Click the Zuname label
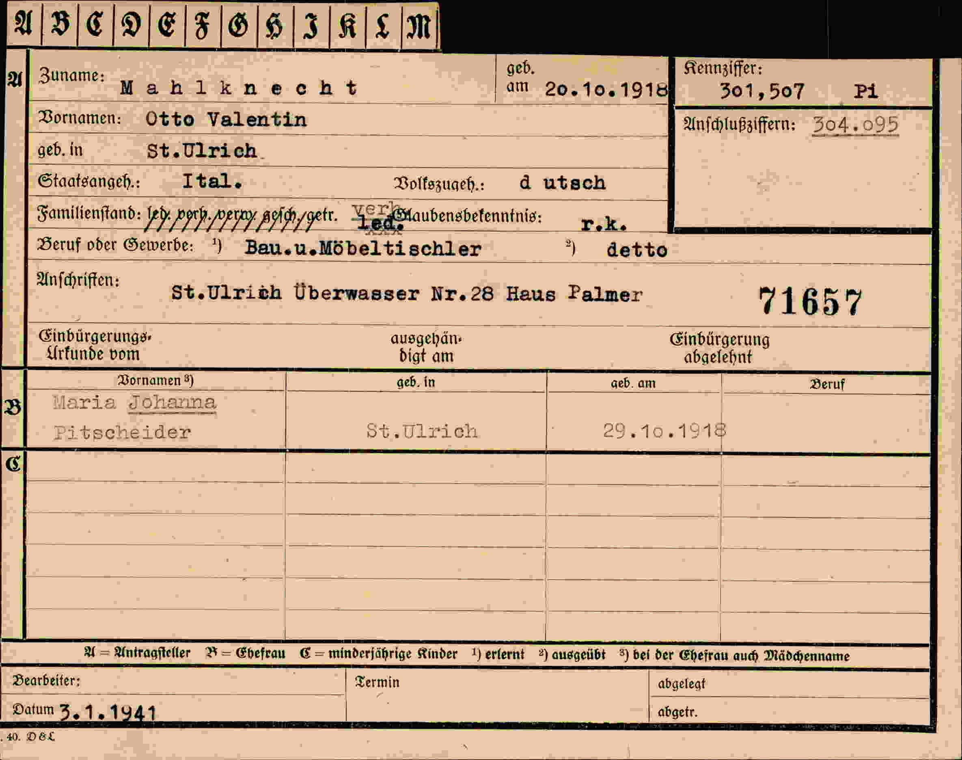This screenshot has width=962, height=760. tap(71, 75)
